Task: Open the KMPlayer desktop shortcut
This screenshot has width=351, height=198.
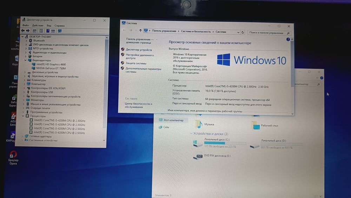Action: [x=12, y=137]
